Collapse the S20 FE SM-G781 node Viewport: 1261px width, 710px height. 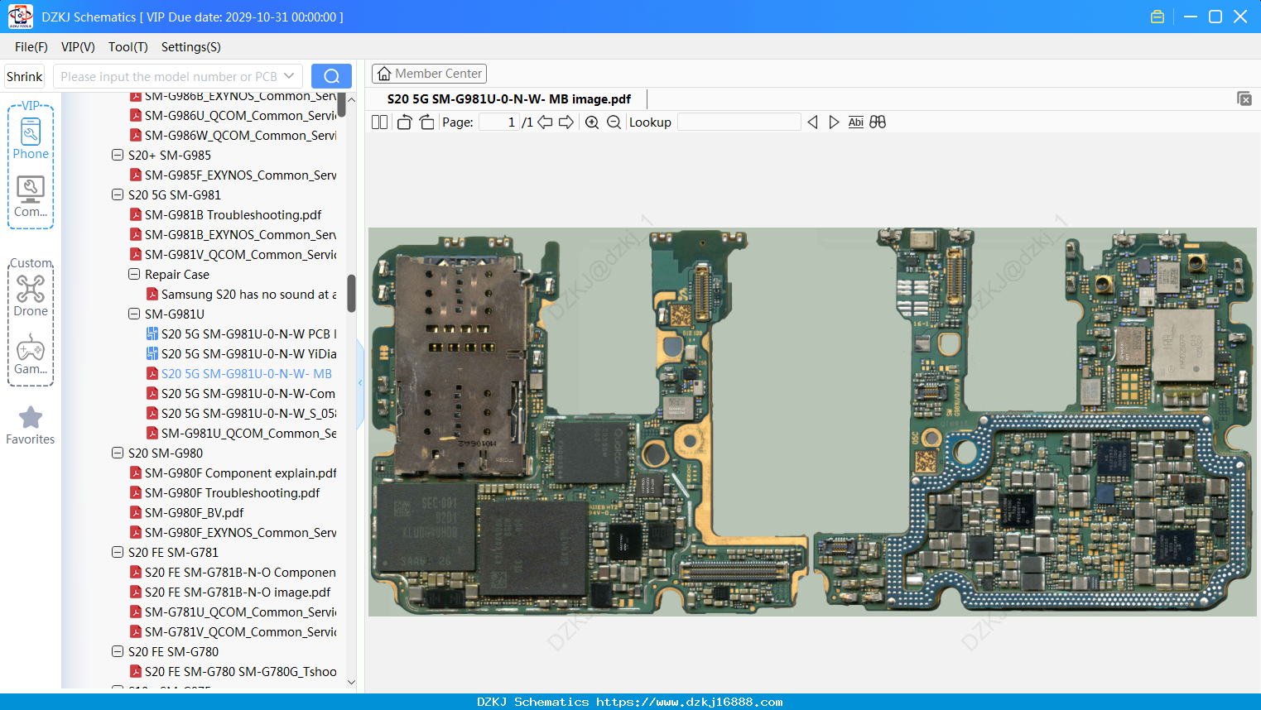[118, 553]
